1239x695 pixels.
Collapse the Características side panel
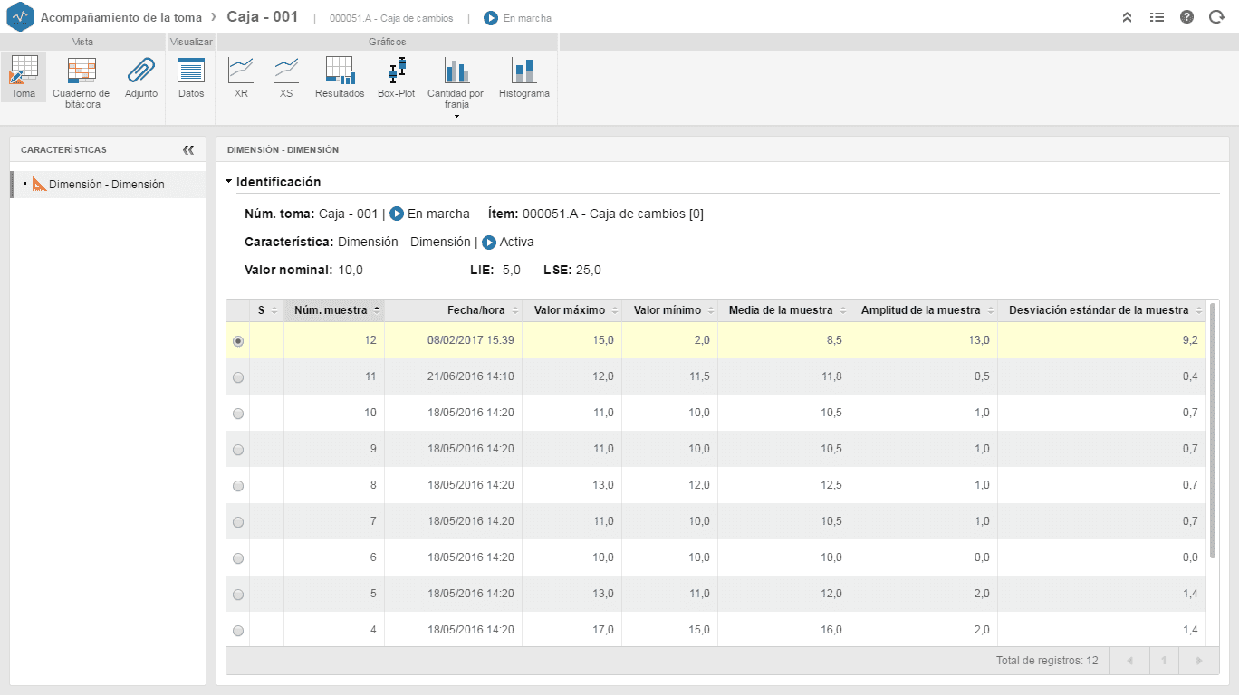tap(188, 150)
